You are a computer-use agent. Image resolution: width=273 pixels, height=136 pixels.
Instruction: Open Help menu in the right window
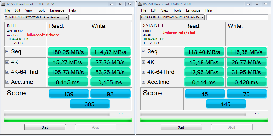click(209, 10)
